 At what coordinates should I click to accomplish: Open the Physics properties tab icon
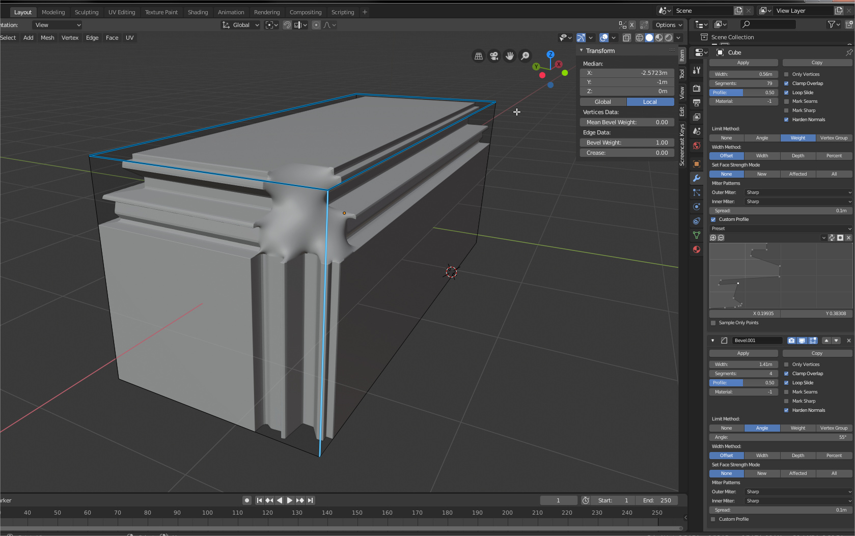click(x=697, y=207)
